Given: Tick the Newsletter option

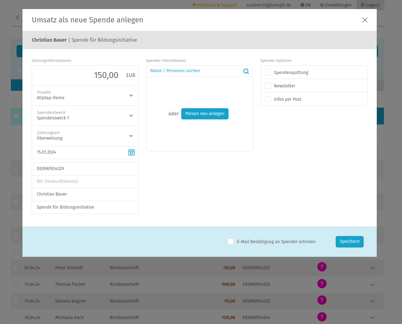Looking at the screenshot, I should pos(267,86).
